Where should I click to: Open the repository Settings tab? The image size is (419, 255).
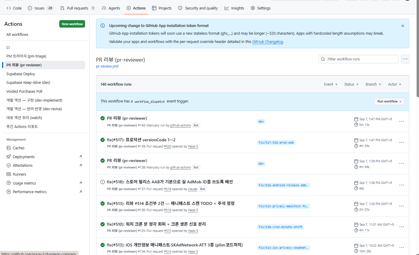tap(261, 8)
